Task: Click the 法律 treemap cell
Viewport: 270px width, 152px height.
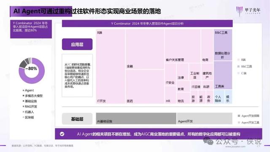Action: (x=182, y=72)
